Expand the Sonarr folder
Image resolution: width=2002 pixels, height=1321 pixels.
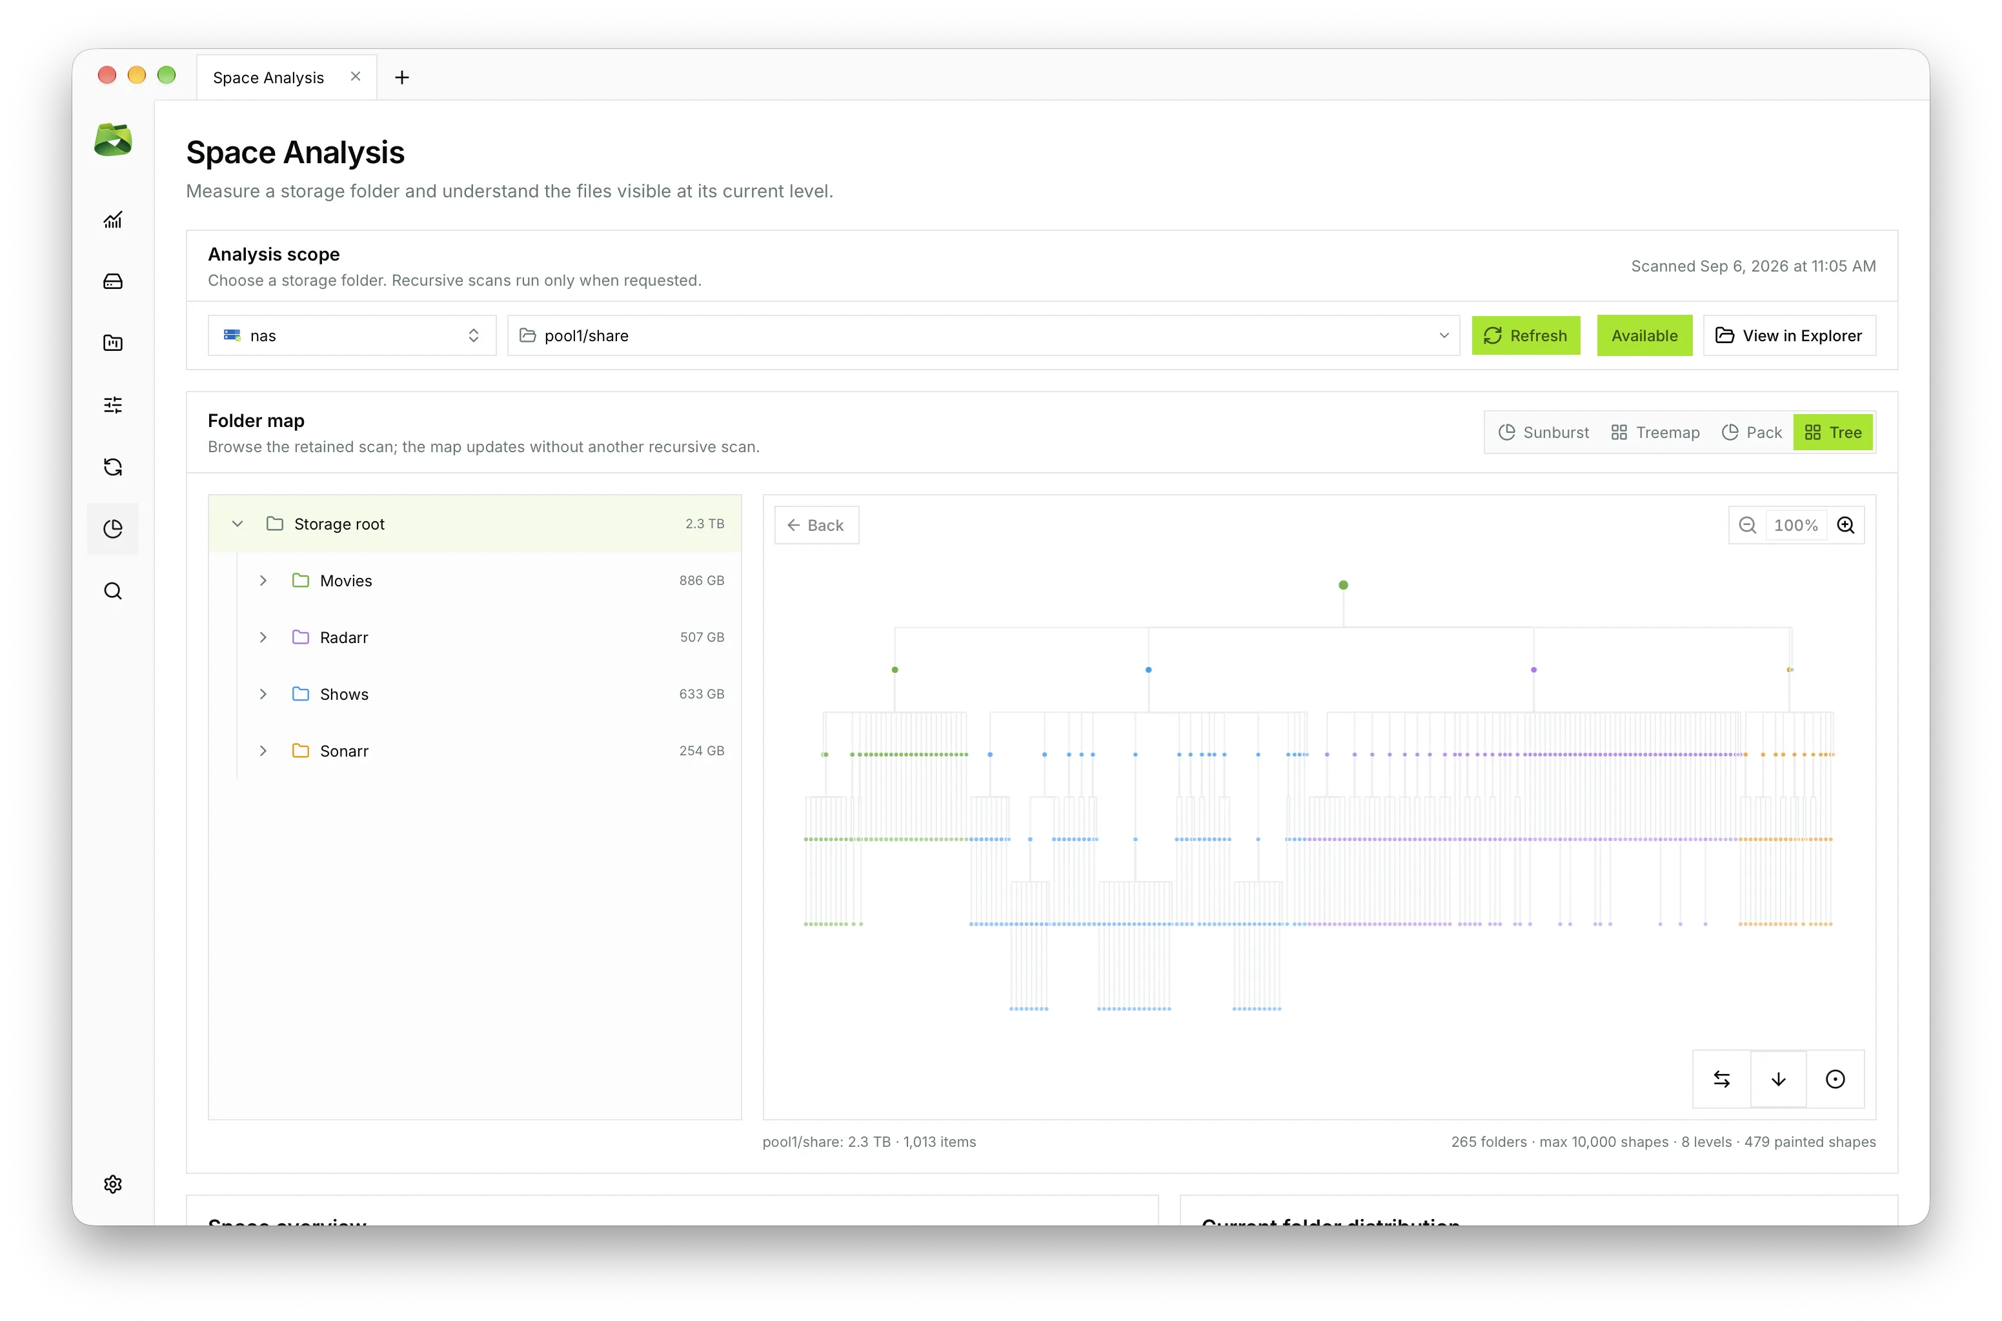click(x=263, y=751)
